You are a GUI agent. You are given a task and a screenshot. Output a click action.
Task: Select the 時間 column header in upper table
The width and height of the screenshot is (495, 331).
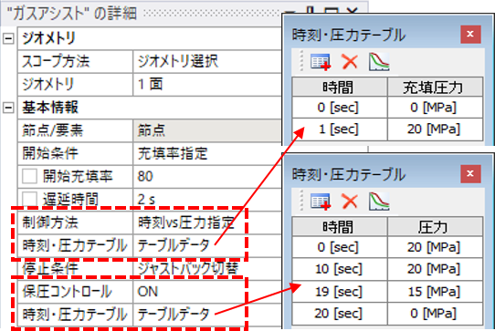[340, 87]
